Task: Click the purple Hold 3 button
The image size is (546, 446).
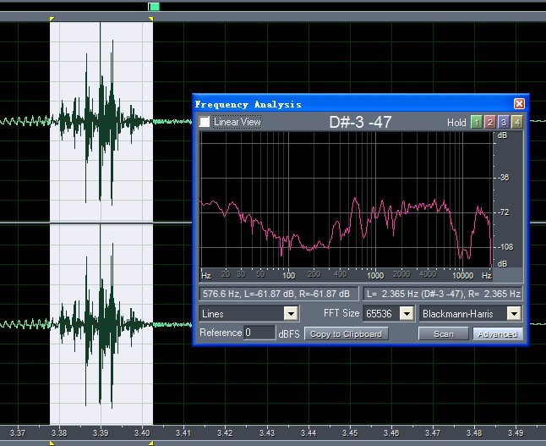Action: 504,122
